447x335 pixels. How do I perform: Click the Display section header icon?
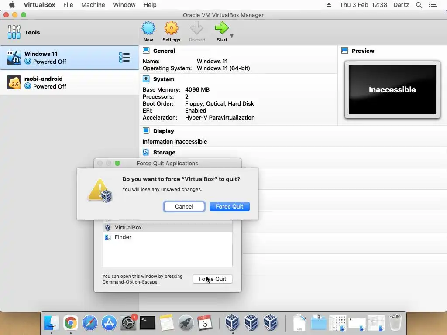click(x=146, y=131)
